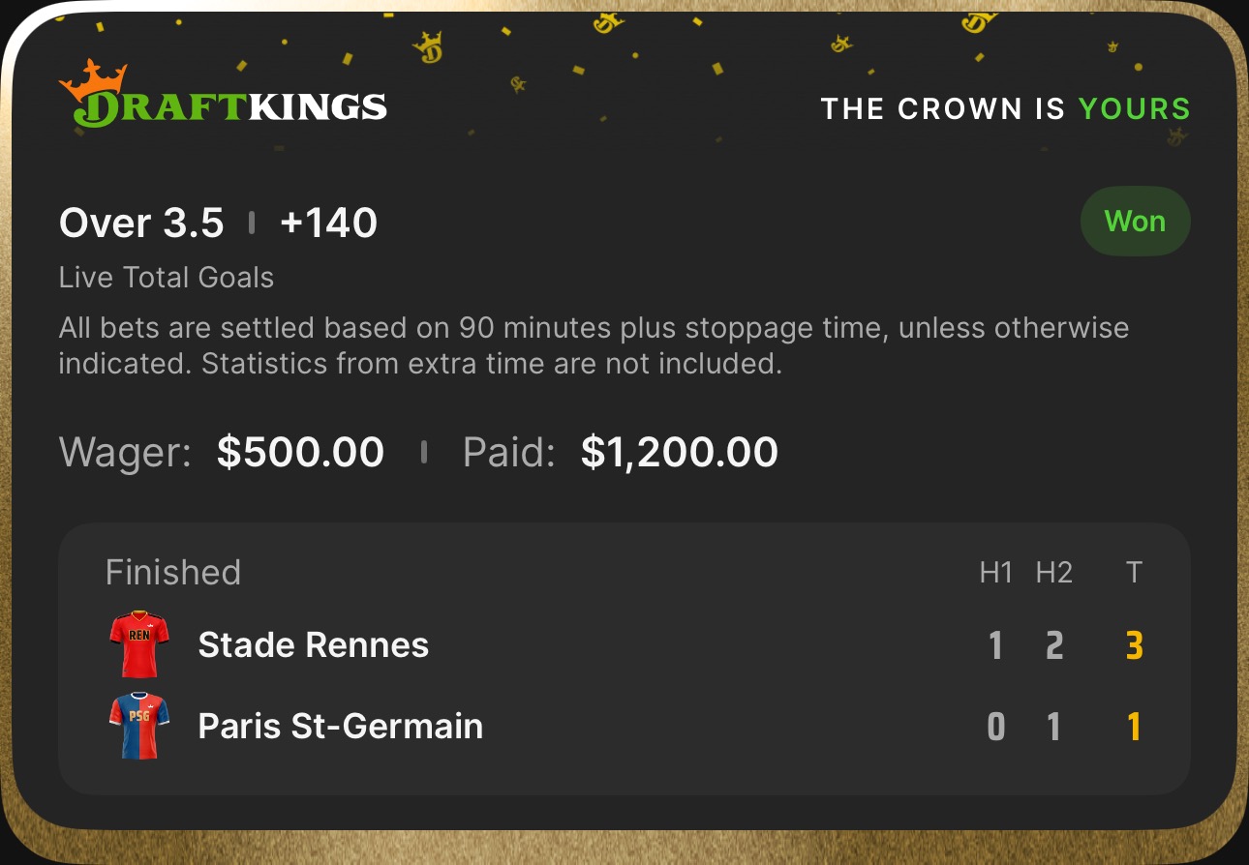Click Stade Rennes total score 3
Viewport: 1249px width, 865px height.
1134,645
